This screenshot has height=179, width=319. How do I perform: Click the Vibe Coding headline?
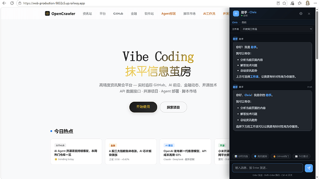click(x=158, y=57)
